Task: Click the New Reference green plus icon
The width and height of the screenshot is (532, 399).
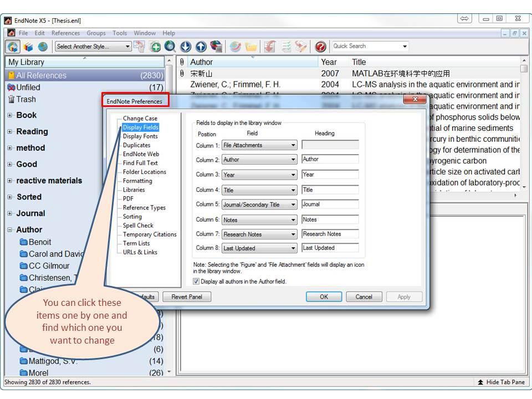Action: [x=155, y=47]
